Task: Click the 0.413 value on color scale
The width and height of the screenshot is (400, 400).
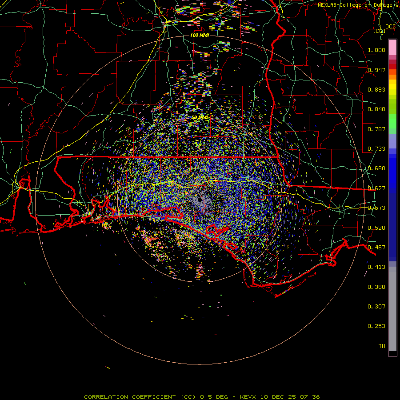Action: point(376,267)
